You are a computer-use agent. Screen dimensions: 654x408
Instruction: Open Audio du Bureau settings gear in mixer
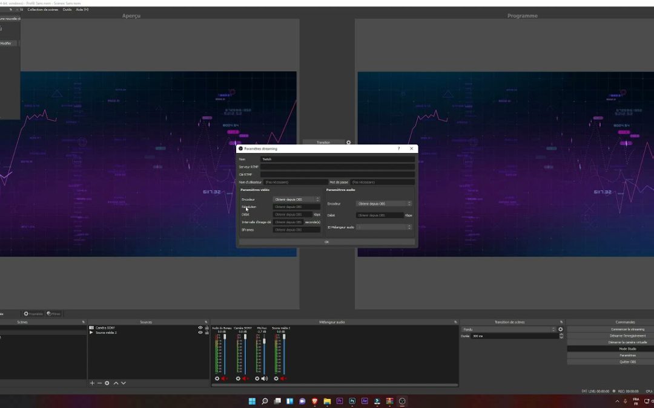(x=217, y=378)
